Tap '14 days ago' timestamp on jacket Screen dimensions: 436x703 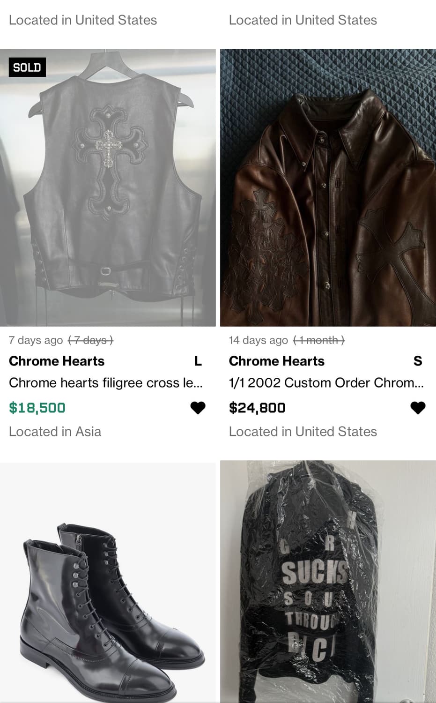tap(258, 340)
